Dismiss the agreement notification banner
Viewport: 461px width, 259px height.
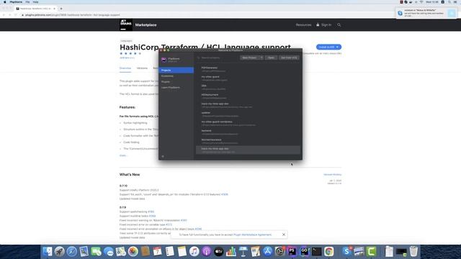(284, 235)
